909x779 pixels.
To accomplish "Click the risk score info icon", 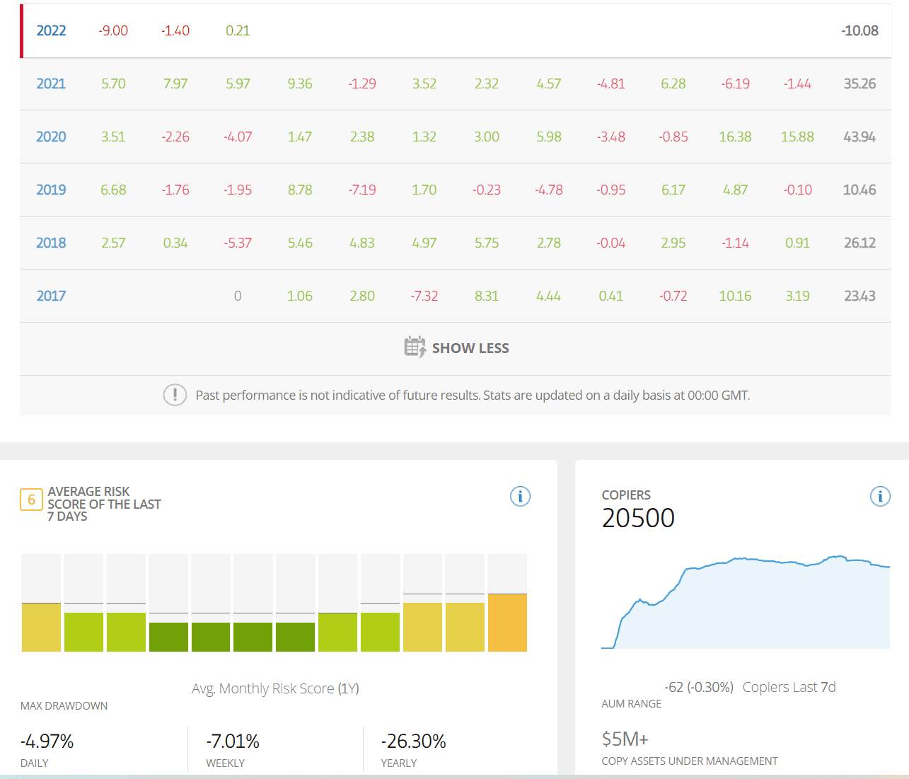I will click(520, 497).
